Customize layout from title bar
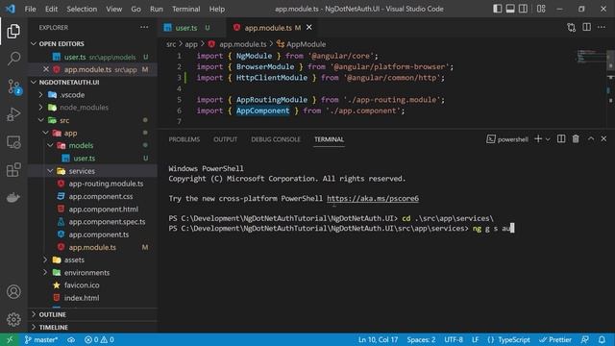The image size is (615, 346). pos(541,9)
